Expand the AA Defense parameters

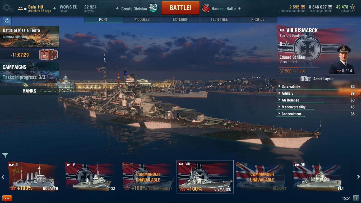[317, 100]
